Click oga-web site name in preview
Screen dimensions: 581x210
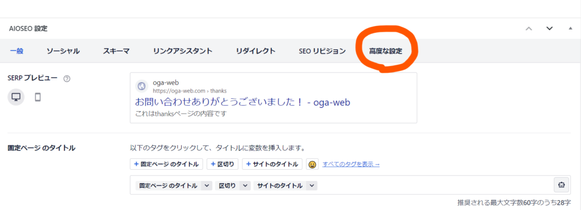click(166, 83)
